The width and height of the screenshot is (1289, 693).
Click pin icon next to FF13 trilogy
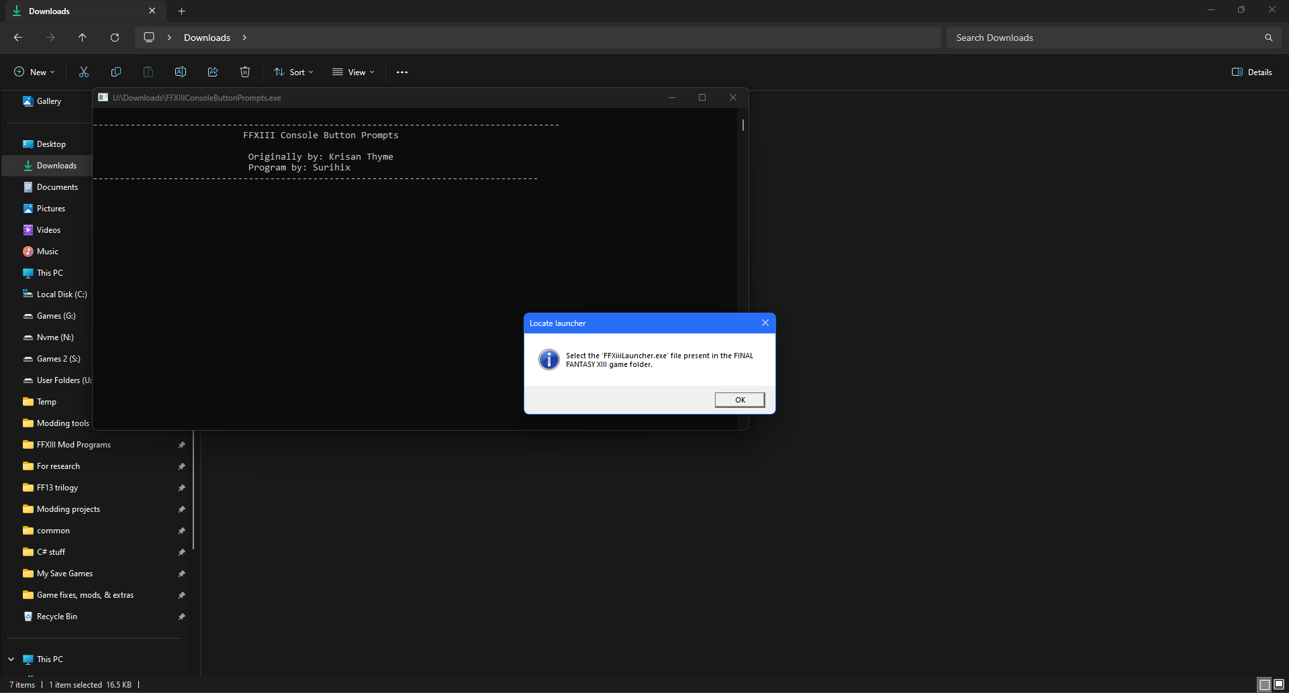(x=181, y=488)
